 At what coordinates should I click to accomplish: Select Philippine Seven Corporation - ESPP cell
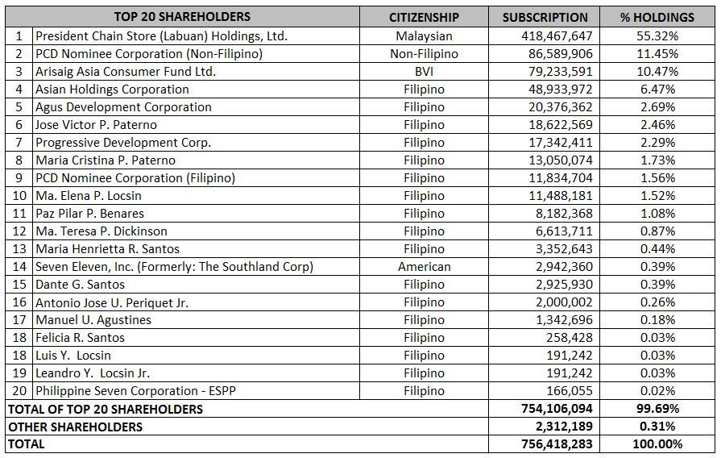click(197, 391)
